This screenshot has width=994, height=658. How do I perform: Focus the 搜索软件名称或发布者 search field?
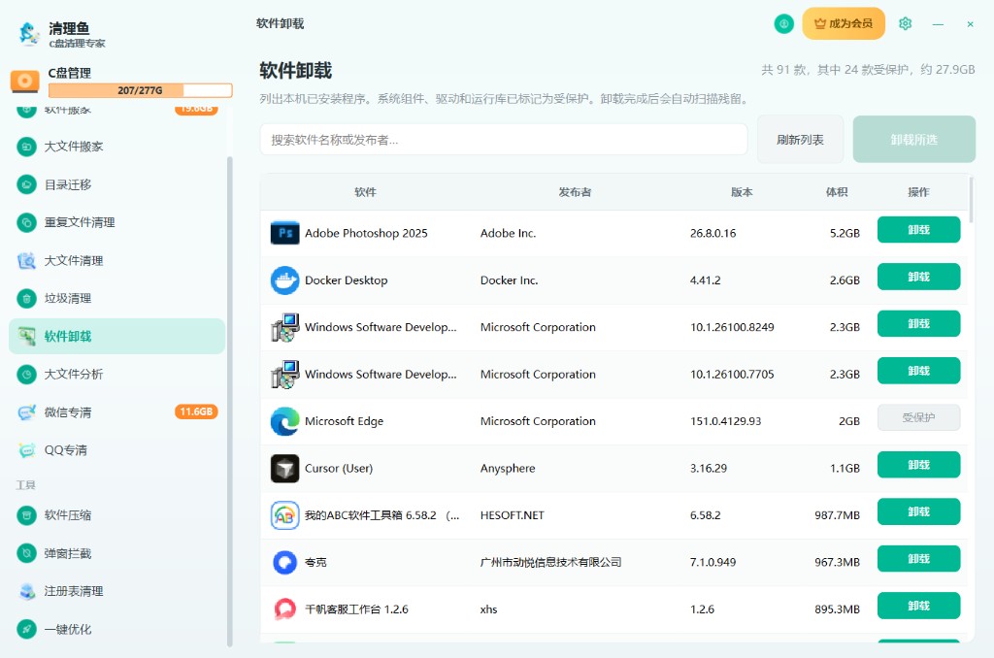tap(504, 140)
